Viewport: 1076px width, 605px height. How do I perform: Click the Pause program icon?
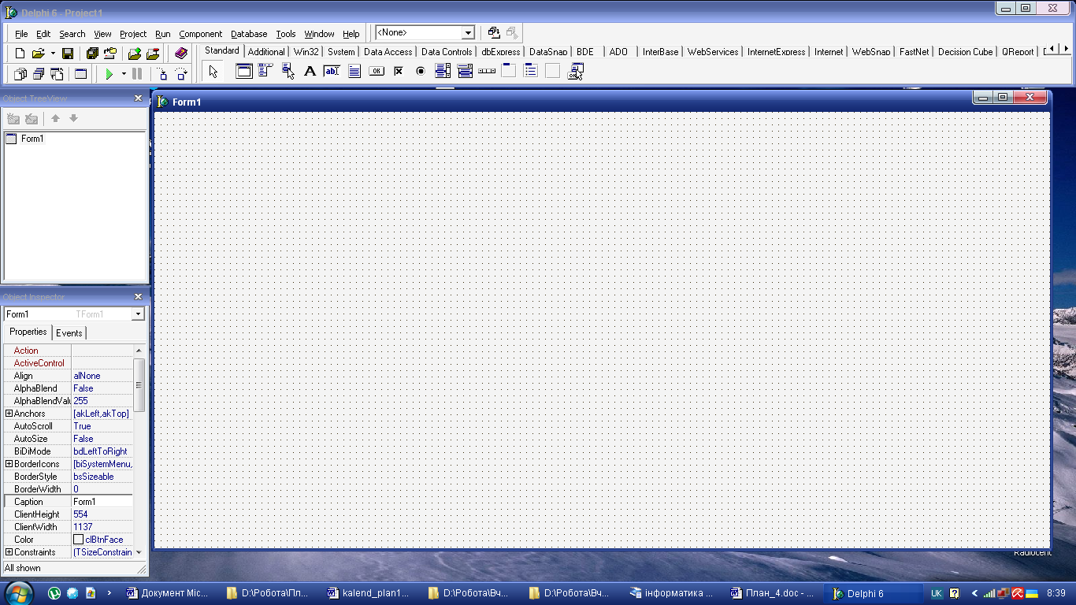pos(137,74)
